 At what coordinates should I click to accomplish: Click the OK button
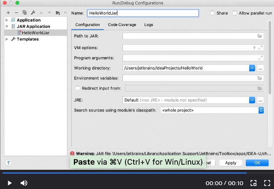coord(257,163)
